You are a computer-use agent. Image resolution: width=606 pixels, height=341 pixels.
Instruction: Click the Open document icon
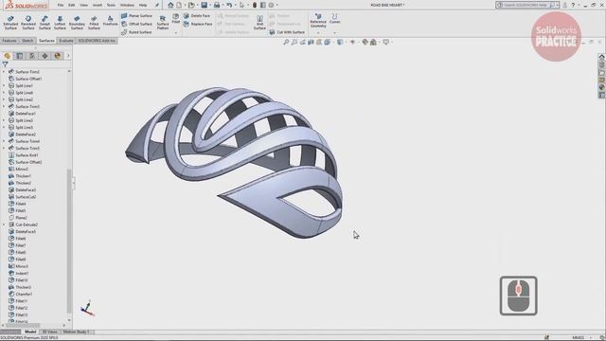coord(191,5)
